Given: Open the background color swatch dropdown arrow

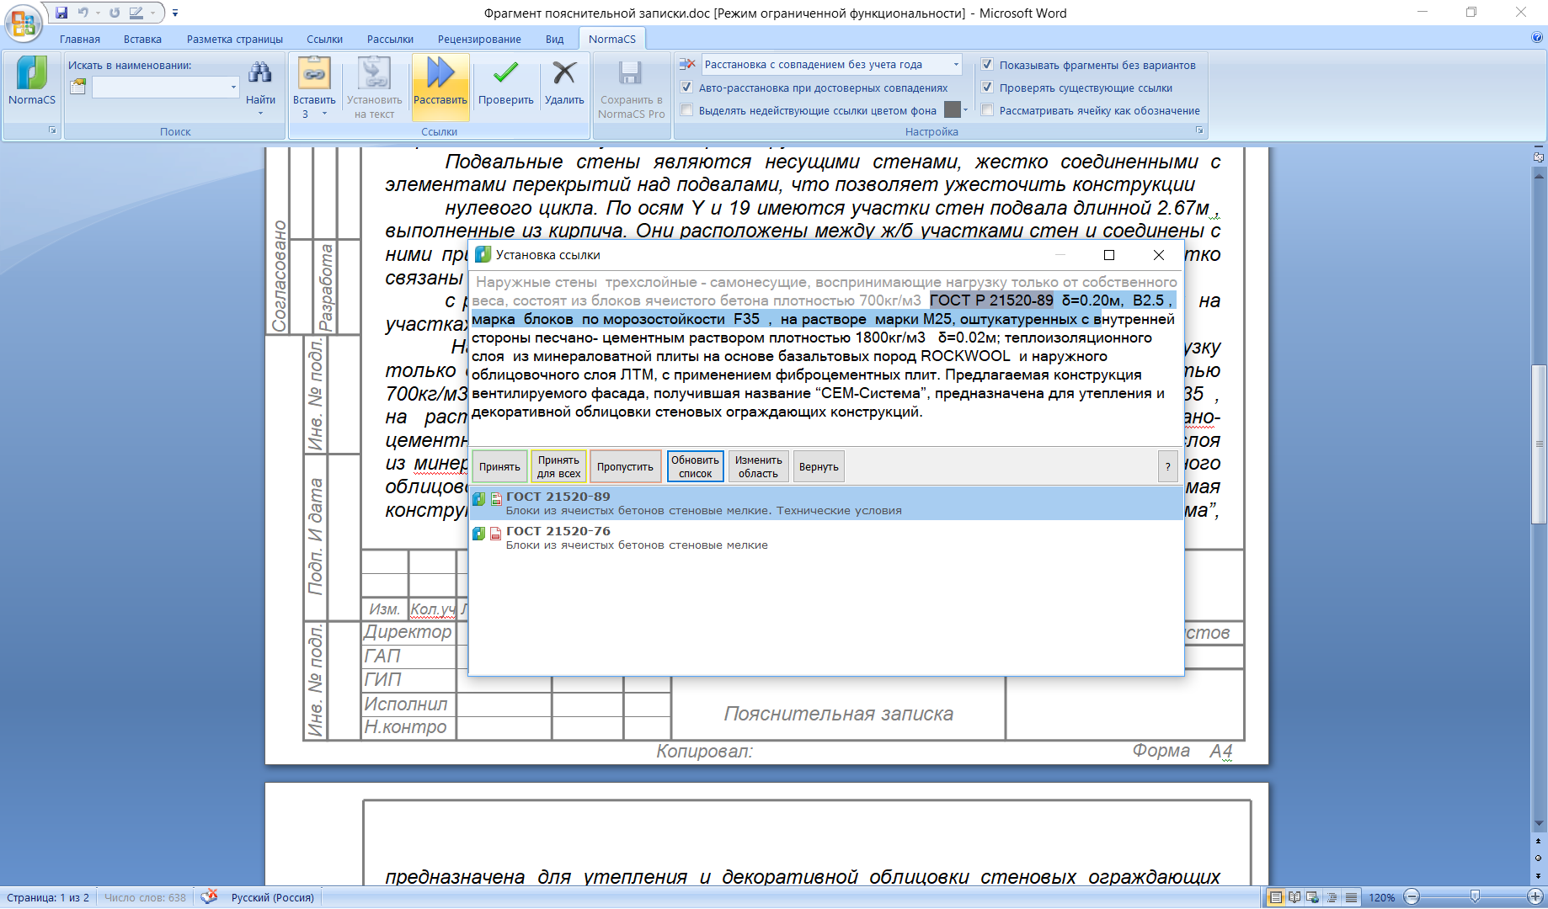Looking at the screenshot, I should click(x=966, y=110).
